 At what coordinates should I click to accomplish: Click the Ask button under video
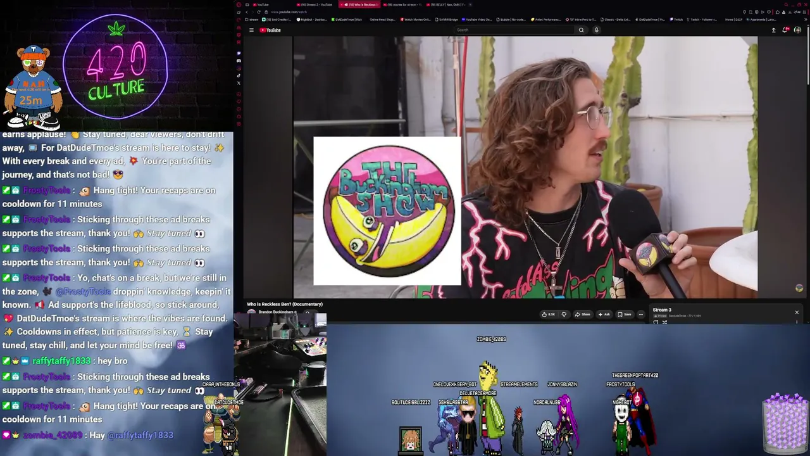point(604,314)
